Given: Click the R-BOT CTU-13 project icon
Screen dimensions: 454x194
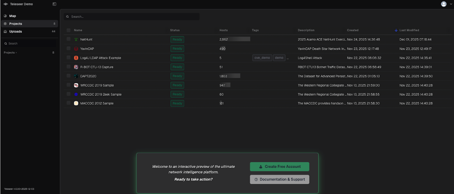Looking at the screenshot, I should click(76, 67).
